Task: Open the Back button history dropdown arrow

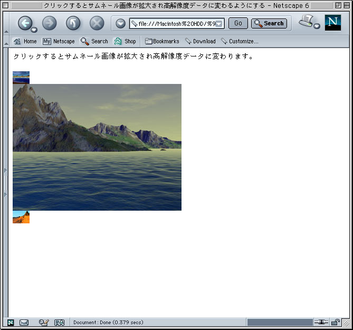Action: point(34,30)
